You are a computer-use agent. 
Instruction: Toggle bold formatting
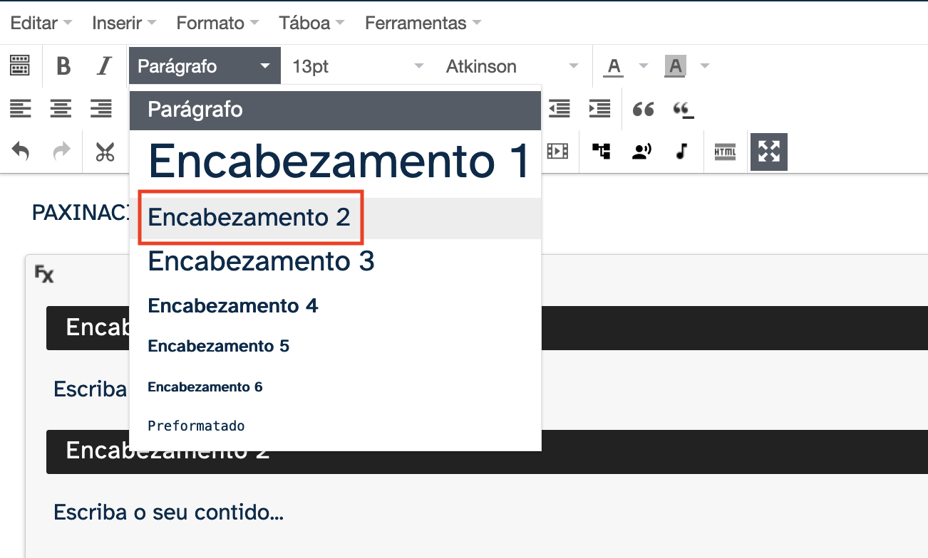point(62,65)
